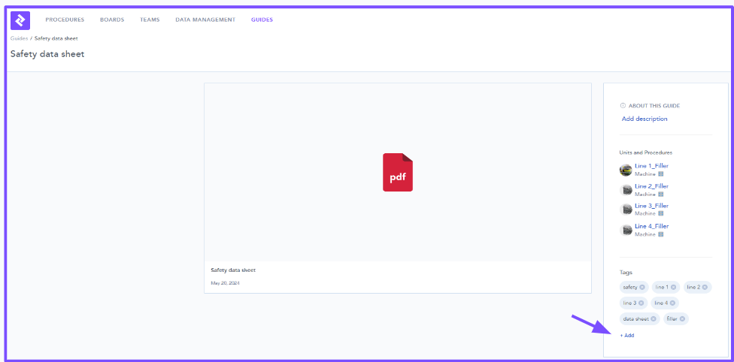This screenshot has width=734, height=362.
Task: Delete the 'data sheet' tag
Action: click(654, 319)
